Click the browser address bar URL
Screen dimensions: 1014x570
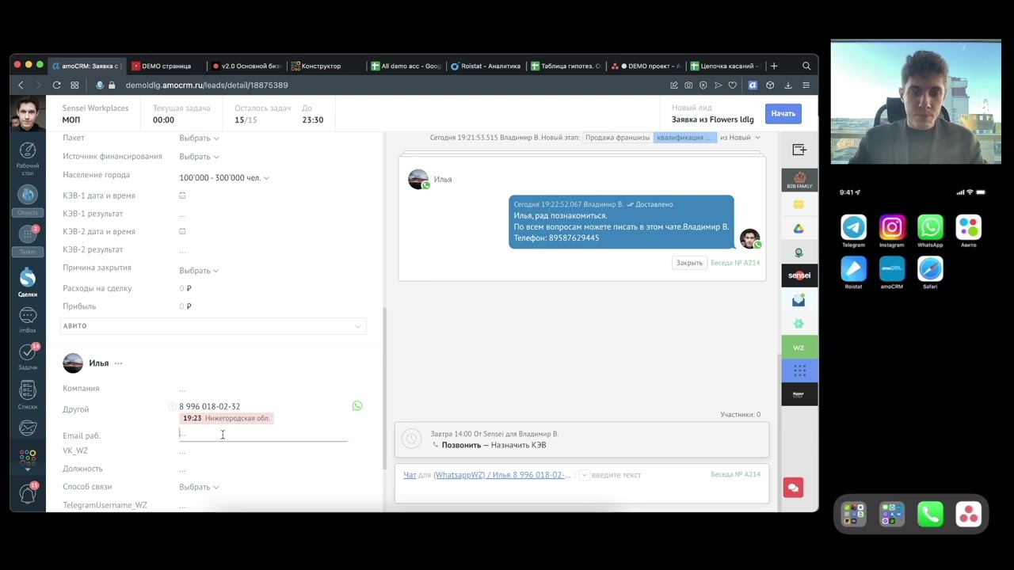point(207,85)
